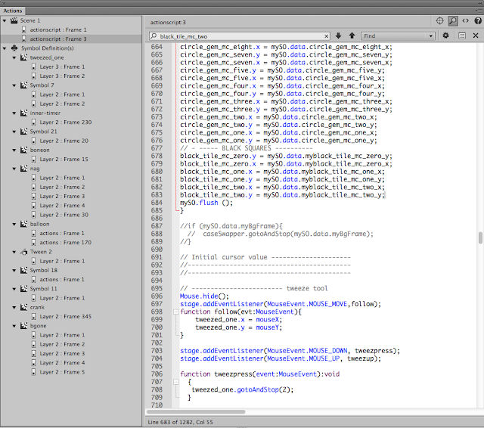484x428 pixels.
Task: Click the tweezed_one movie clip icon
Action: 23,57
